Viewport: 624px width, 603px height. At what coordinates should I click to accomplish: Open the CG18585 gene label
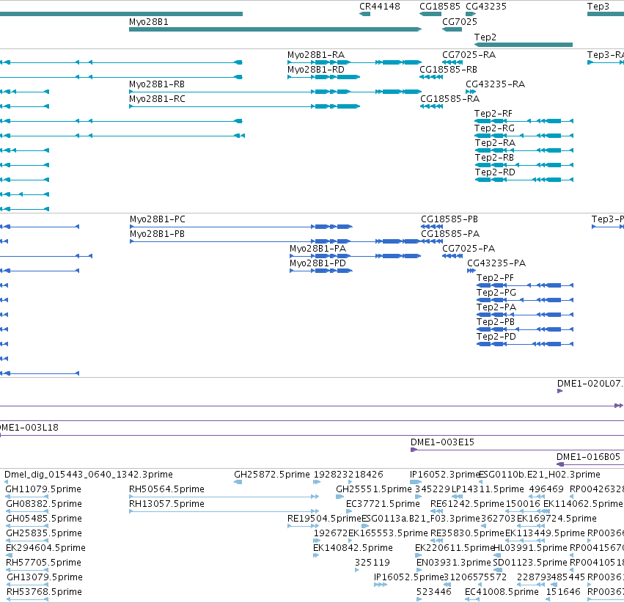pos(440,7)
